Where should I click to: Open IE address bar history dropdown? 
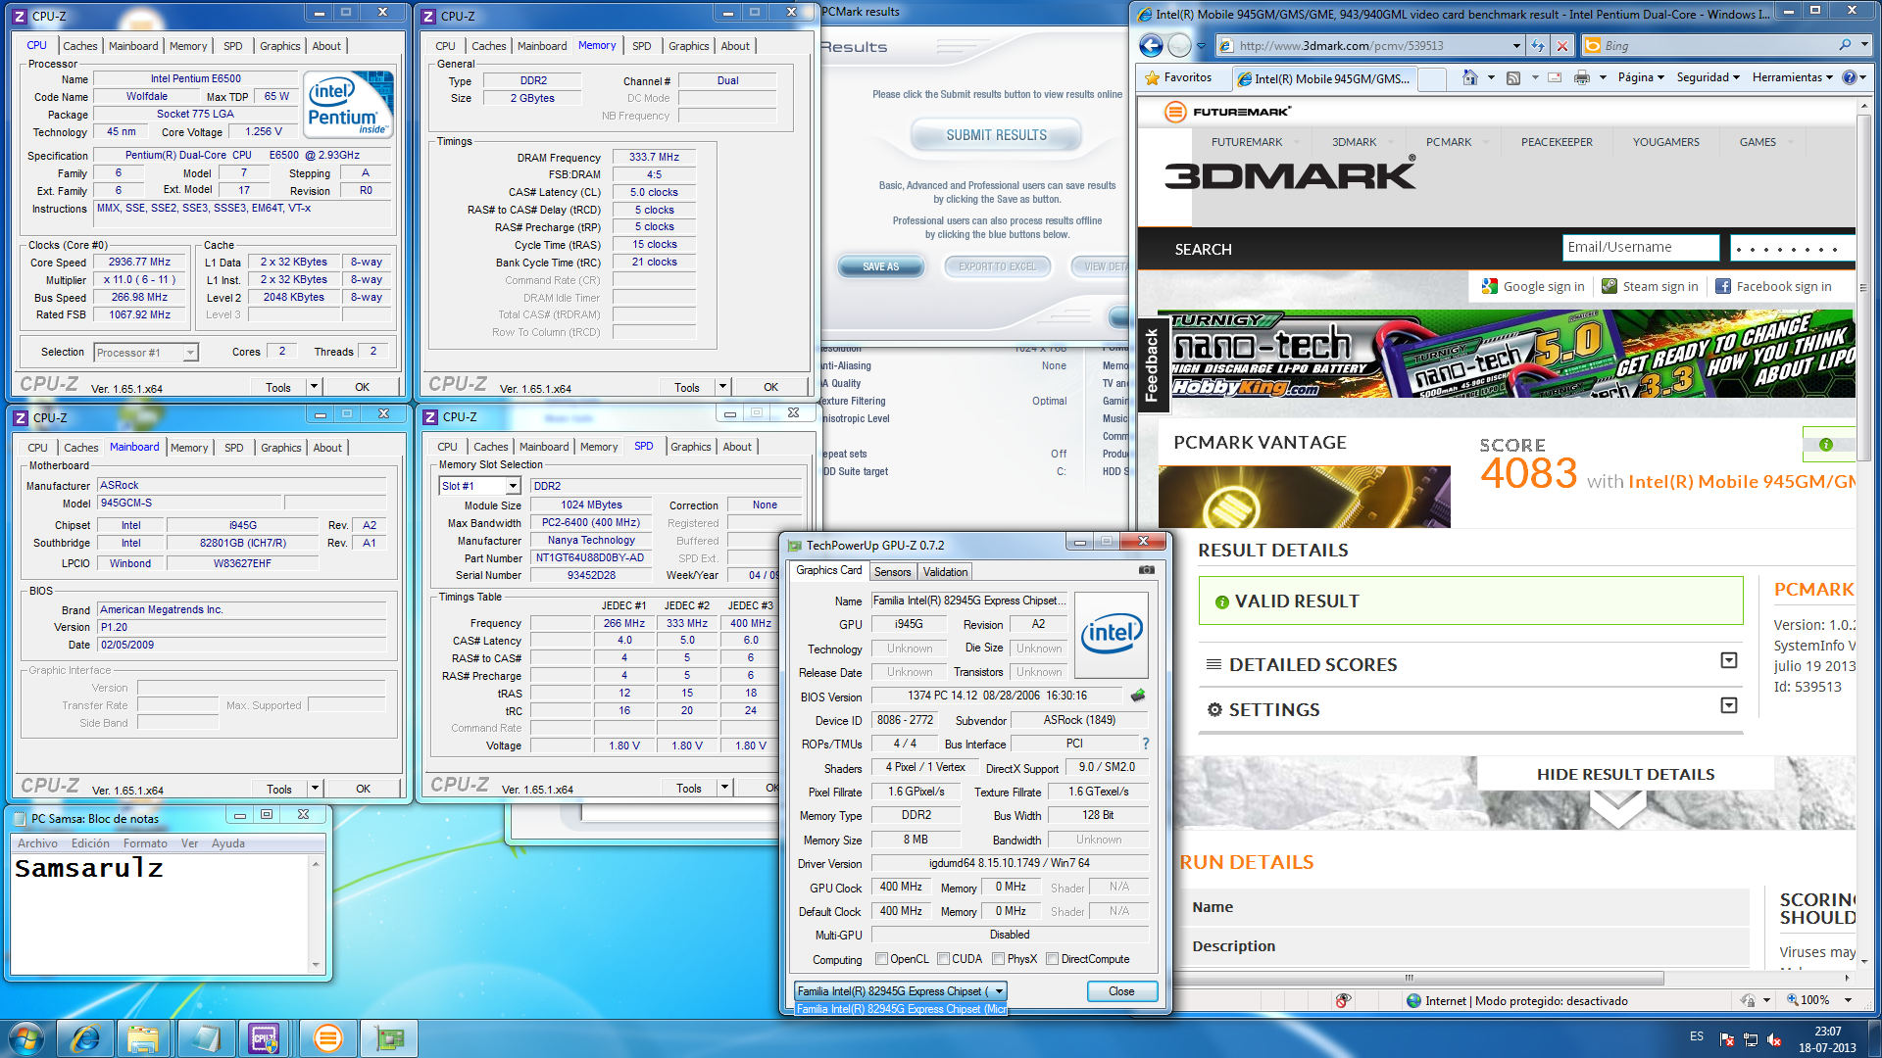(1516, 45)
